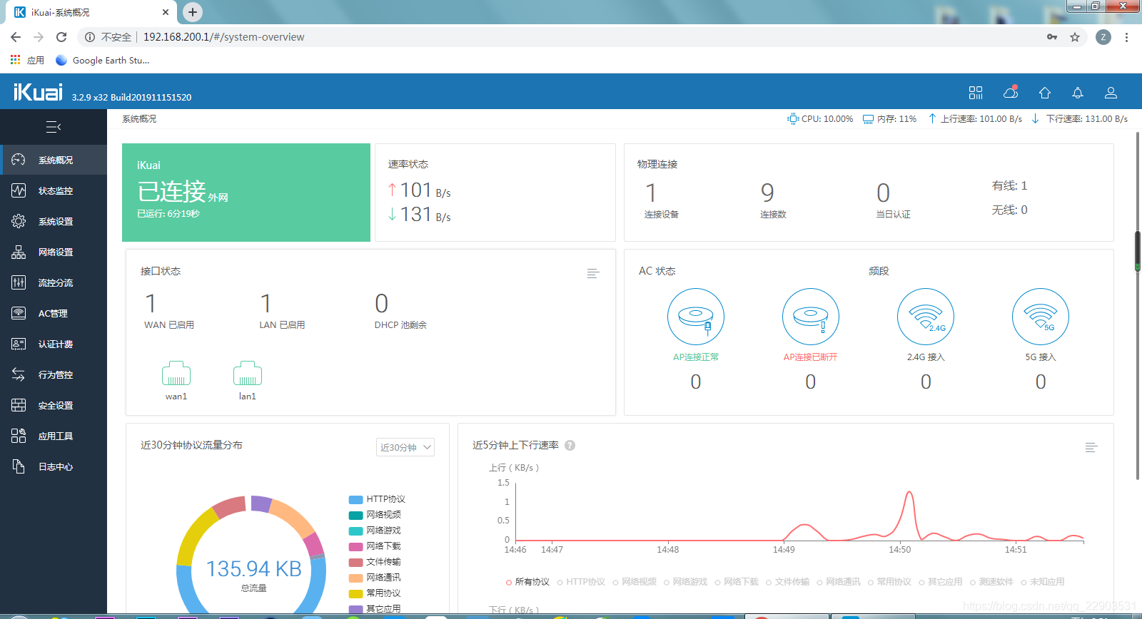
Task: Open 系统设置 in the sidebar
Action: (54, 221)
